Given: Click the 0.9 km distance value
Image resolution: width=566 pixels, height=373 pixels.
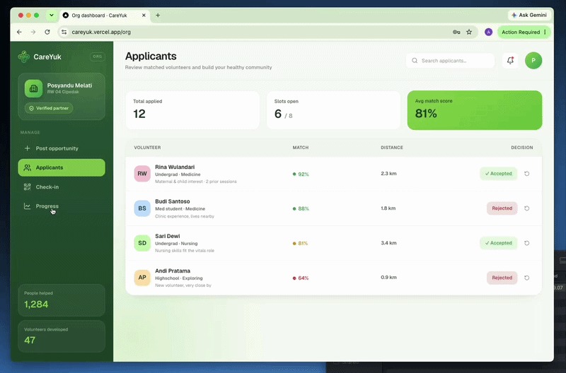Looking at the screenshot, I should pyautogui.click(x=388, y=278).
